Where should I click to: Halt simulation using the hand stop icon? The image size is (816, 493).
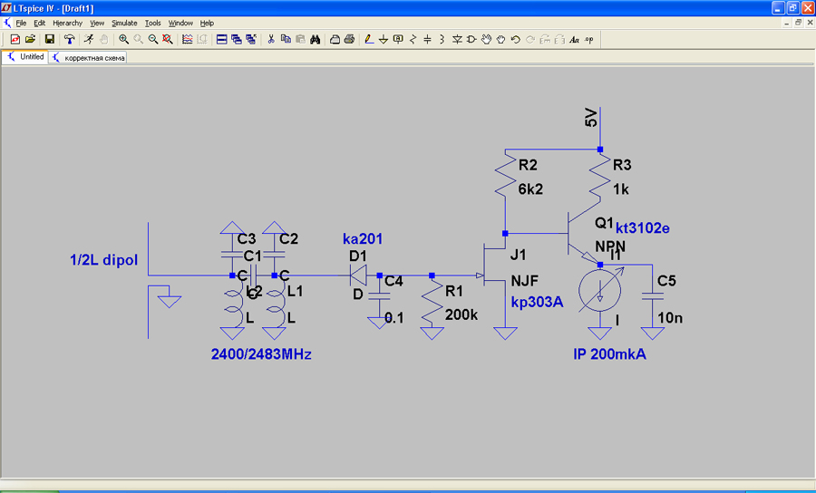(103, 40)
